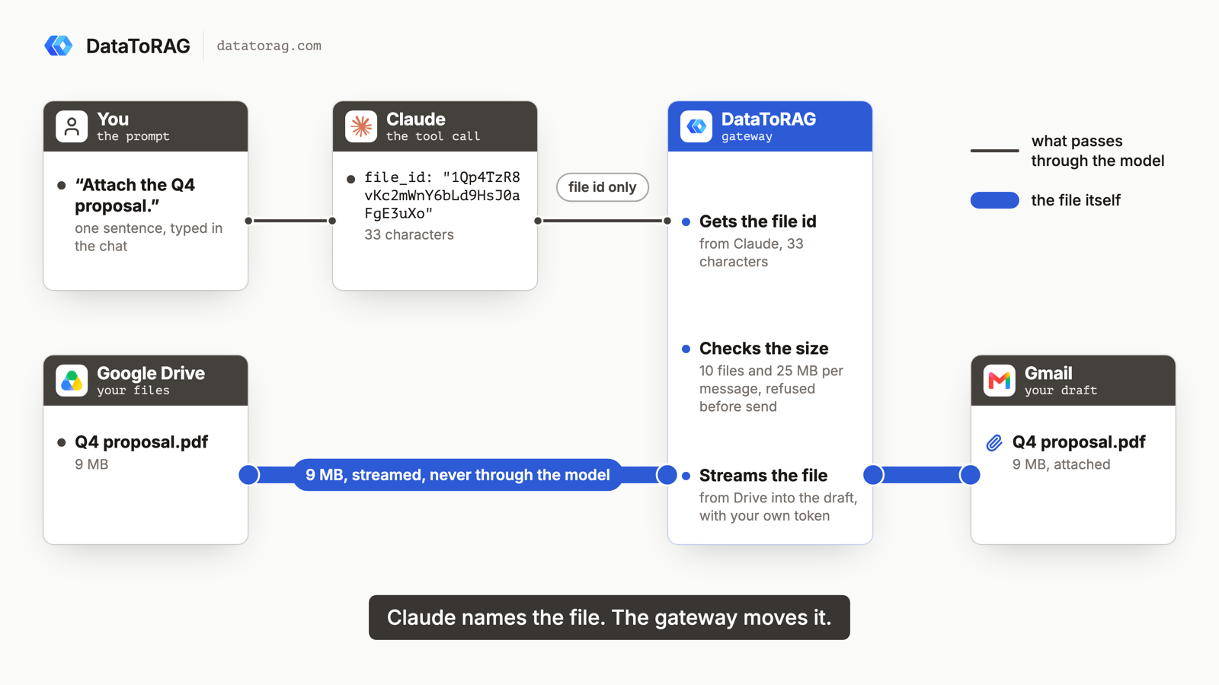Screen dimensions: 1219x685
Task: Open the datatorag.com link
Action: tap(269, 46)
